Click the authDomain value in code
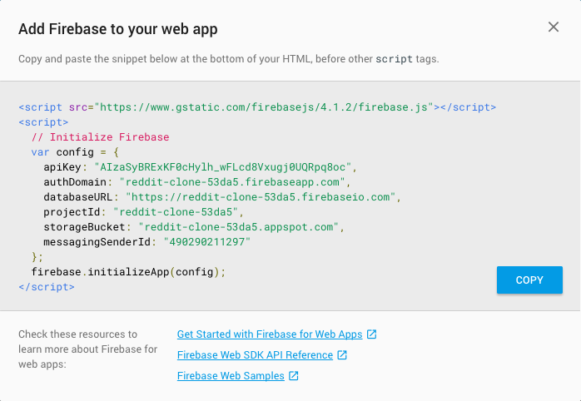 point(232,182)
